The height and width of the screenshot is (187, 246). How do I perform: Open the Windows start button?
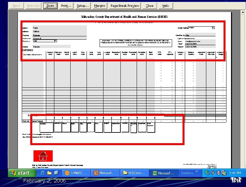[22, 173]
